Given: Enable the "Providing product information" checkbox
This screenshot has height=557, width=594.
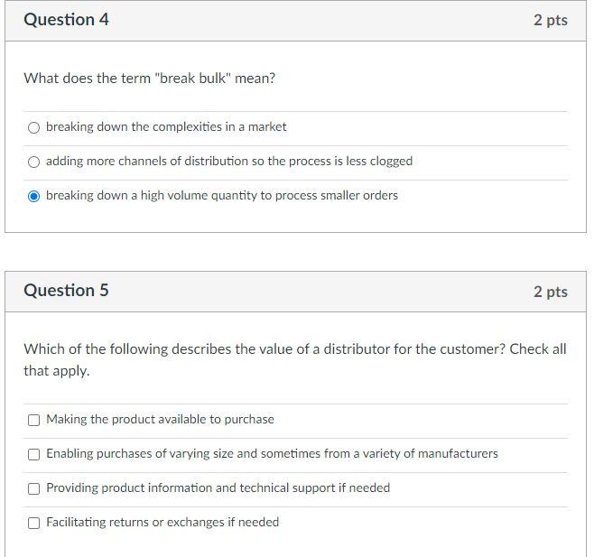Looking at the screenshot, I should click(x=34, y=488).
